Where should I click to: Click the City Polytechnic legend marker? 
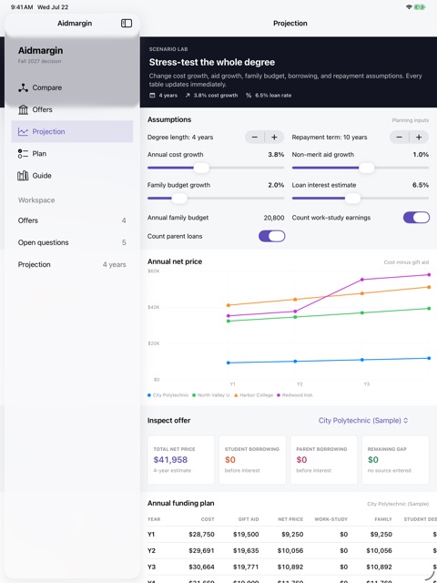tap(149, 395)
